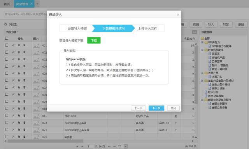The image size is (249, 149).
Task: Click the first page arrow in pagination
Action: [x=77, y=146]
